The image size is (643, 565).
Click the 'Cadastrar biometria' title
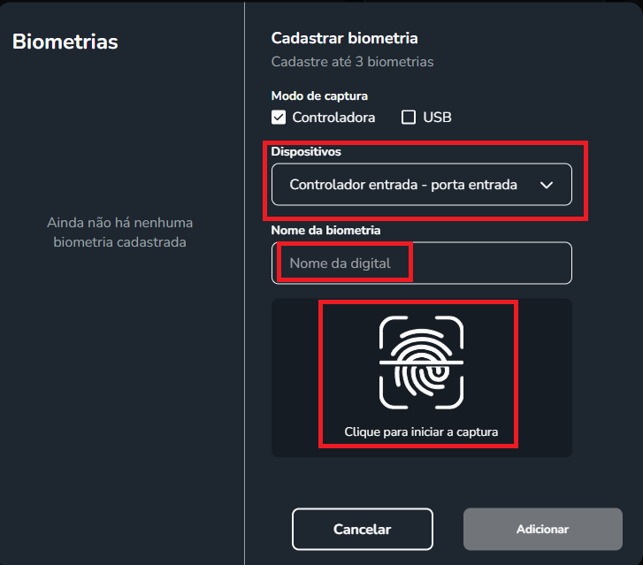[x=344, y=38]
